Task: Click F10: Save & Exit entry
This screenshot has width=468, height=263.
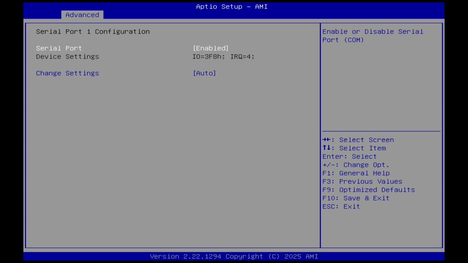Action: pos(355,198)
